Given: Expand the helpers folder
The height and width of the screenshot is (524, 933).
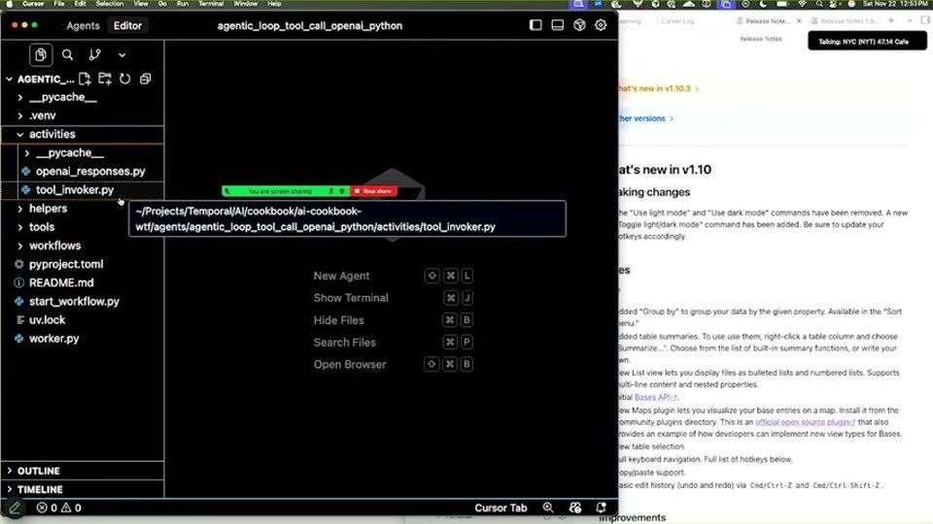Looking at the screenshot, I should pos(48,209).
